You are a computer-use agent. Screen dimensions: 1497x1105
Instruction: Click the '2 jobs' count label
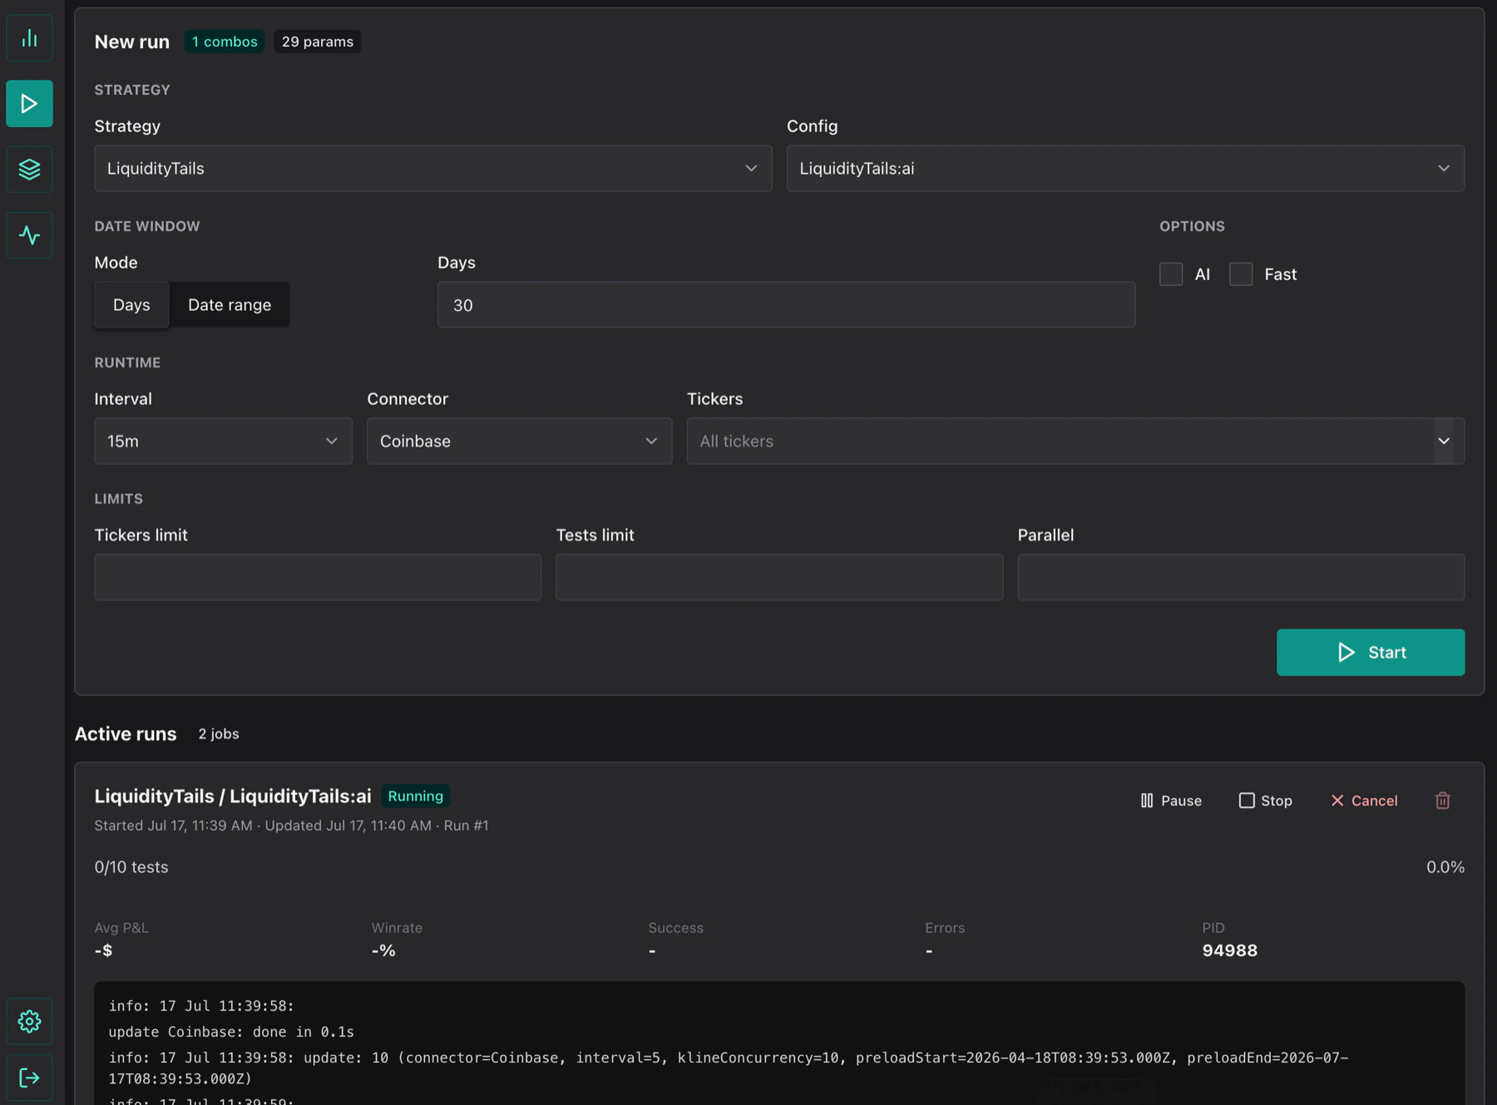click(219, 734)
